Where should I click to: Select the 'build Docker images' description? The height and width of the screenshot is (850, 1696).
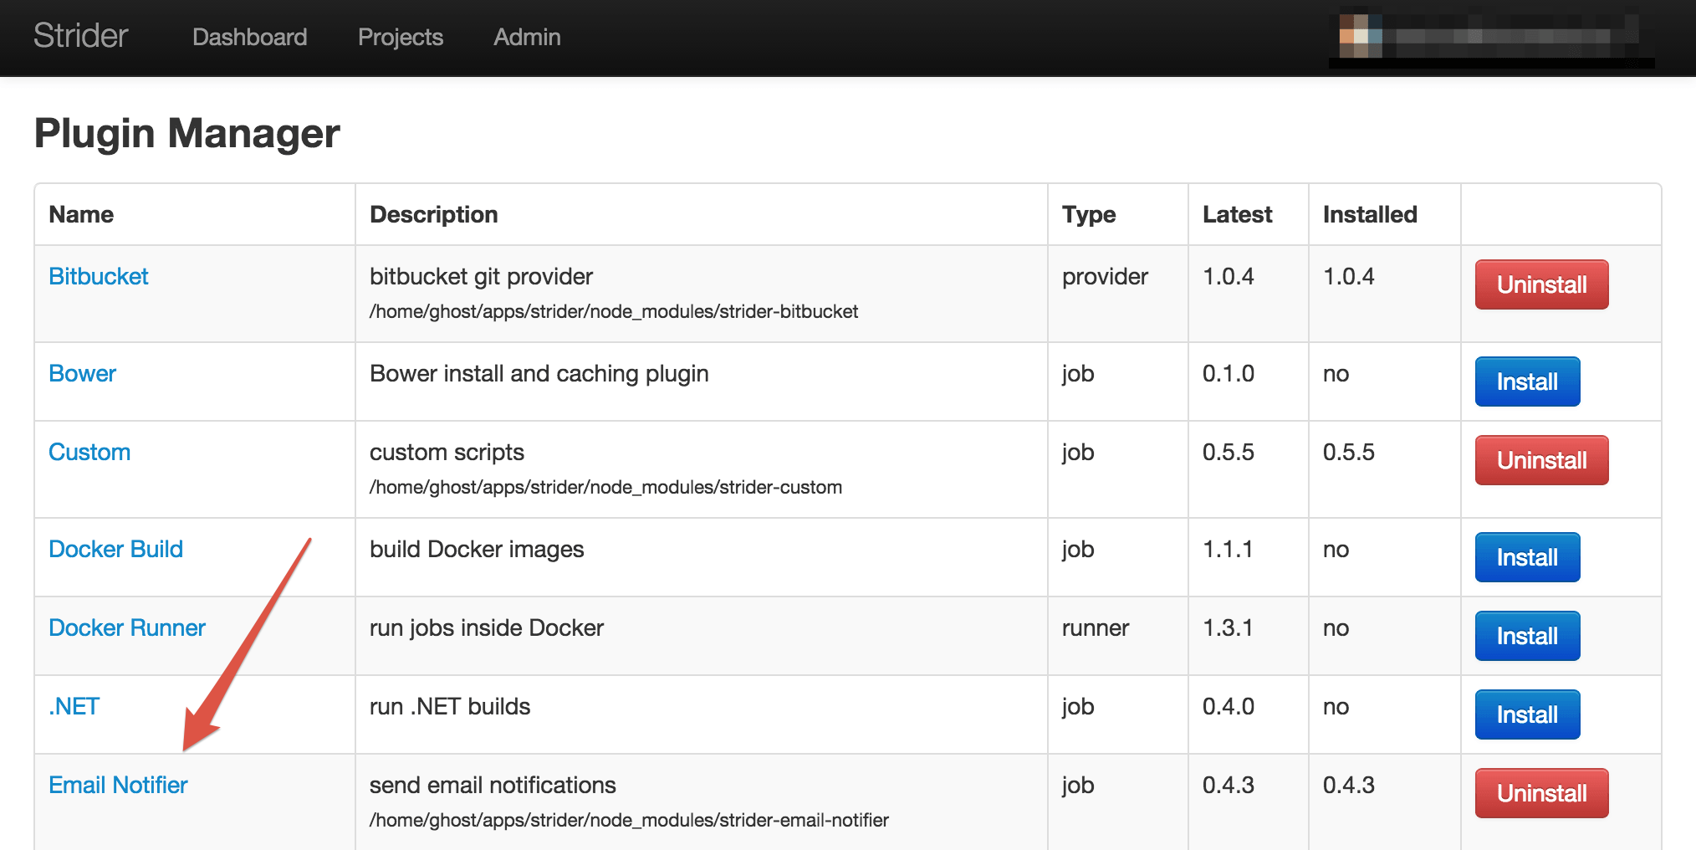(x=477, y=549)
